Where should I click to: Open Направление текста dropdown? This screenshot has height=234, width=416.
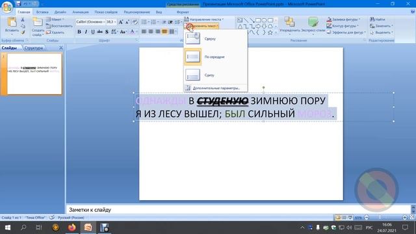coord(203,19)
